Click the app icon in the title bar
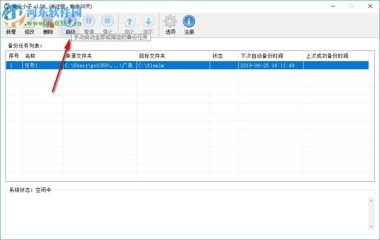 (7, 6)
